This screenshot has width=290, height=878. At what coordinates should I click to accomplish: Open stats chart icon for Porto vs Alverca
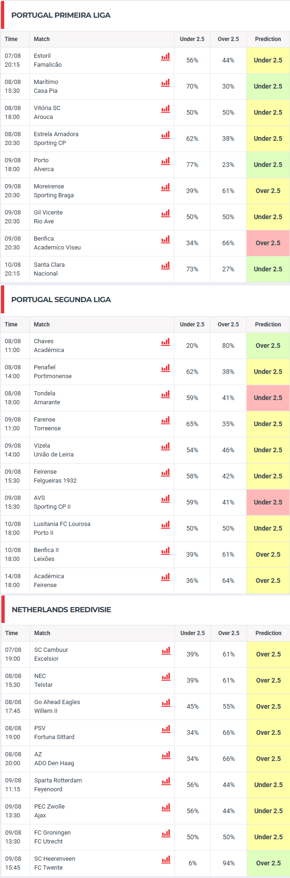coord(166,161)
